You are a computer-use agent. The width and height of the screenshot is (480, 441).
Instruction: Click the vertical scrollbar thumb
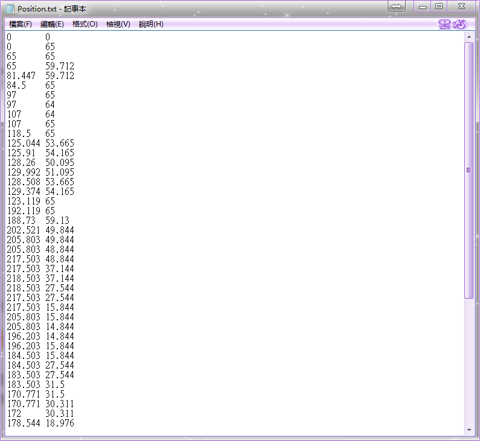click(469, 170)
